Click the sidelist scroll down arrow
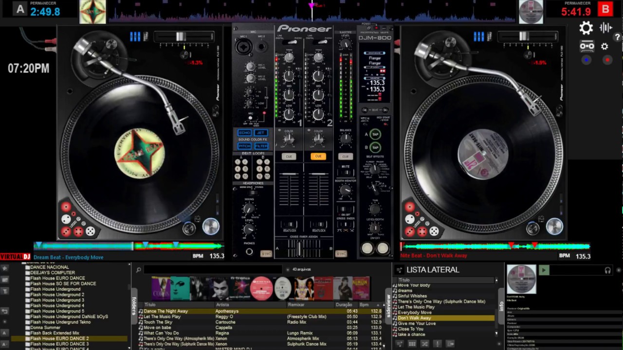 (x=496, y=334)
